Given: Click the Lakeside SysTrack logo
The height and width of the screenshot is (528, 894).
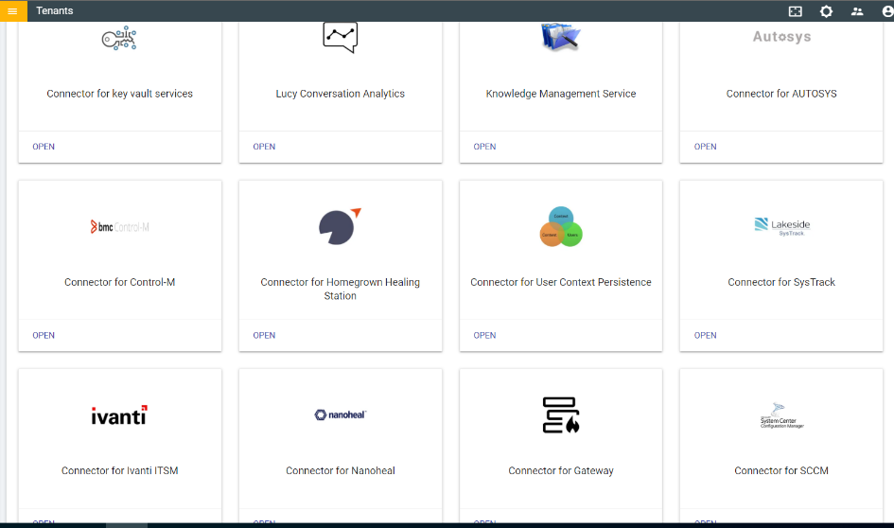Looking at the screenshot, I should pos(781,226).
